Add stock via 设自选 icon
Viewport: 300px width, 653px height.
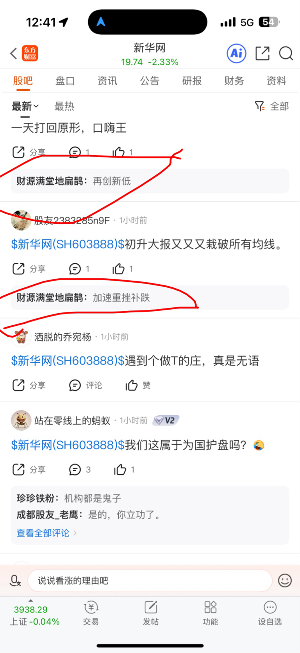pos(270,613)
